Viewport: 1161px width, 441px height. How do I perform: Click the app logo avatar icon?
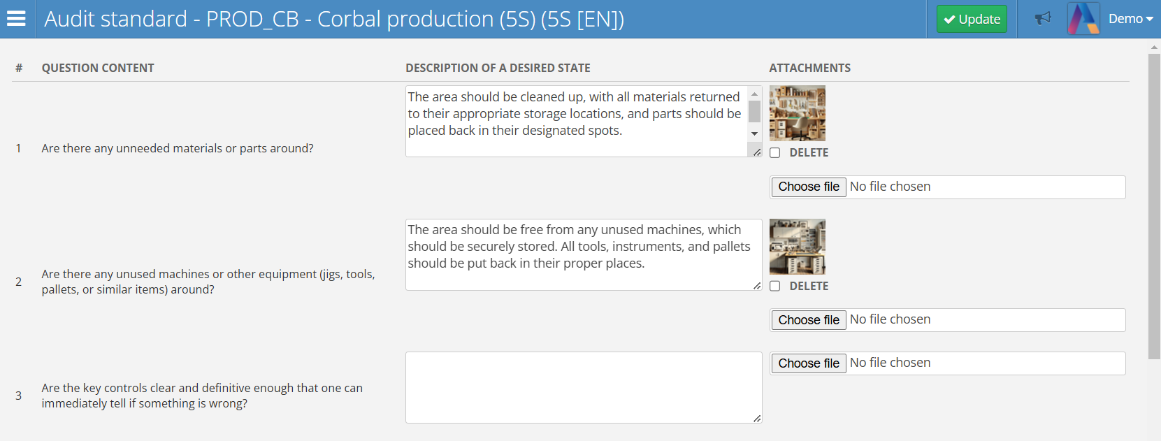click(1083, 19)
